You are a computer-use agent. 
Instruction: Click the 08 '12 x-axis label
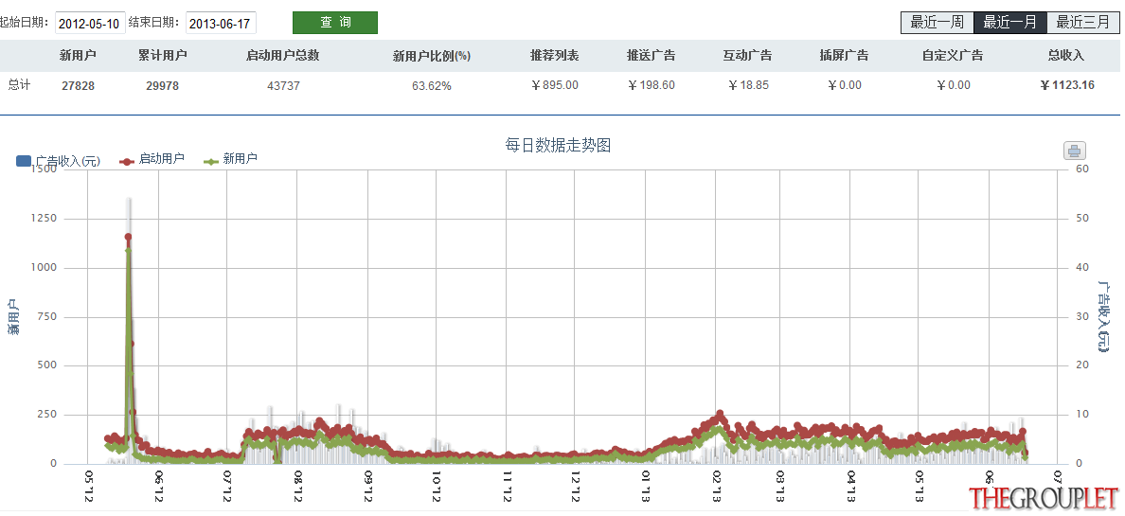coord(297,487)
